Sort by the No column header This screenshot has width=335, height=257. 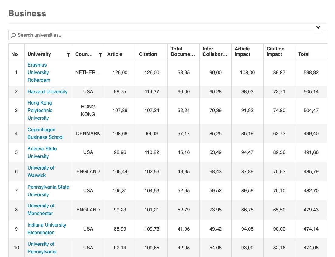click(15, 54)
